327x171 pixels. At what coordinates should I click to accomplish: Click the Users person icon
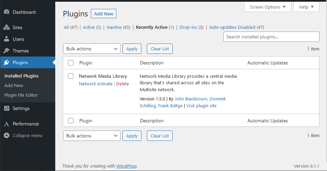7,39
